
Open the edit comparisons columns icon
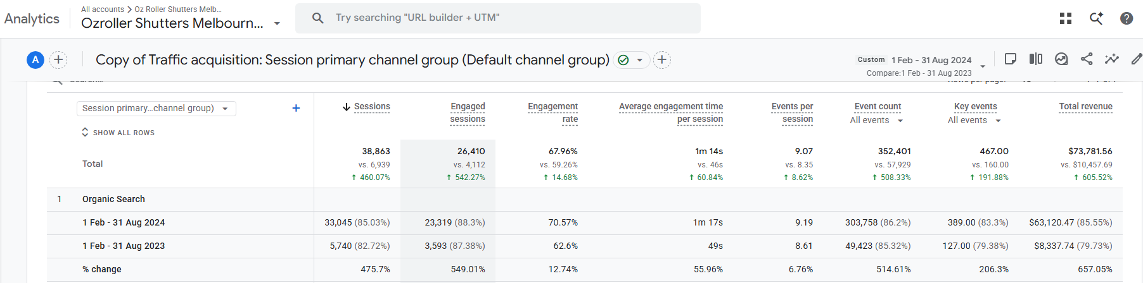pyautogui.click(x=1036, y=59)
